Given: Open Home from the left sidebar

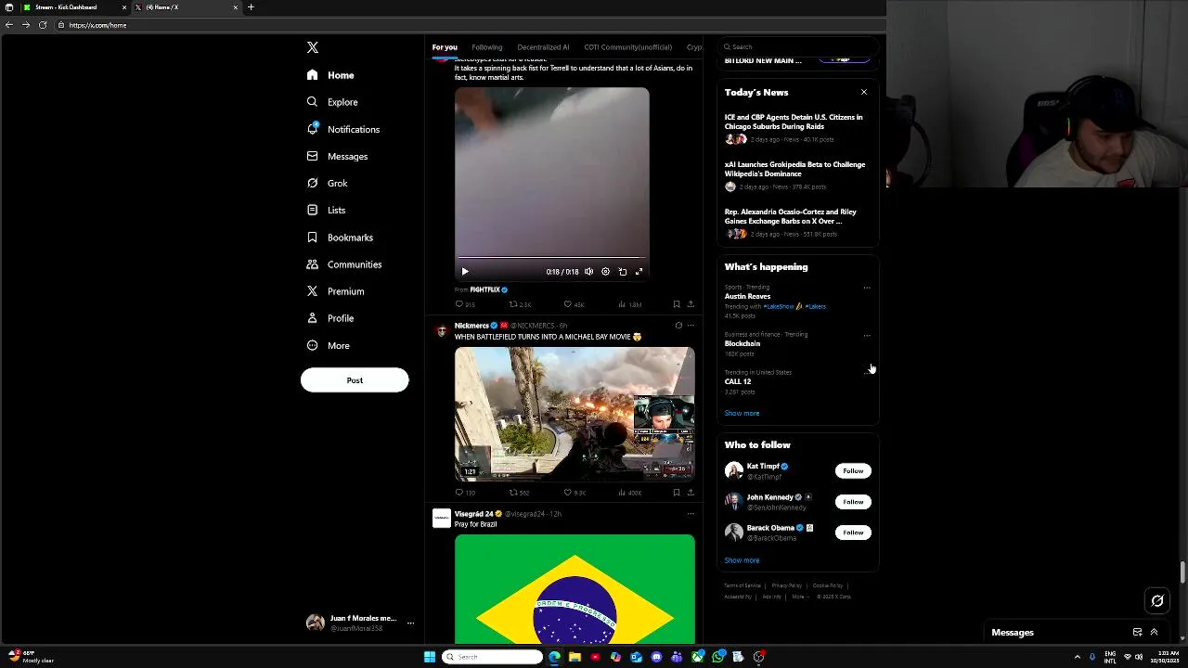Looking at the screenshot, I should pyautogui.click(x=330, y=75).
